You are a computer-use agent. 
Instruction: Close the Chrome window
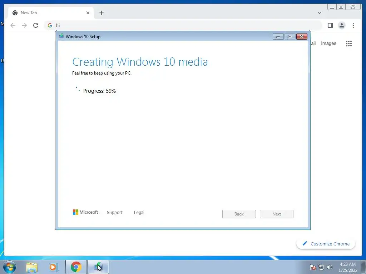(x=353, y=7)
